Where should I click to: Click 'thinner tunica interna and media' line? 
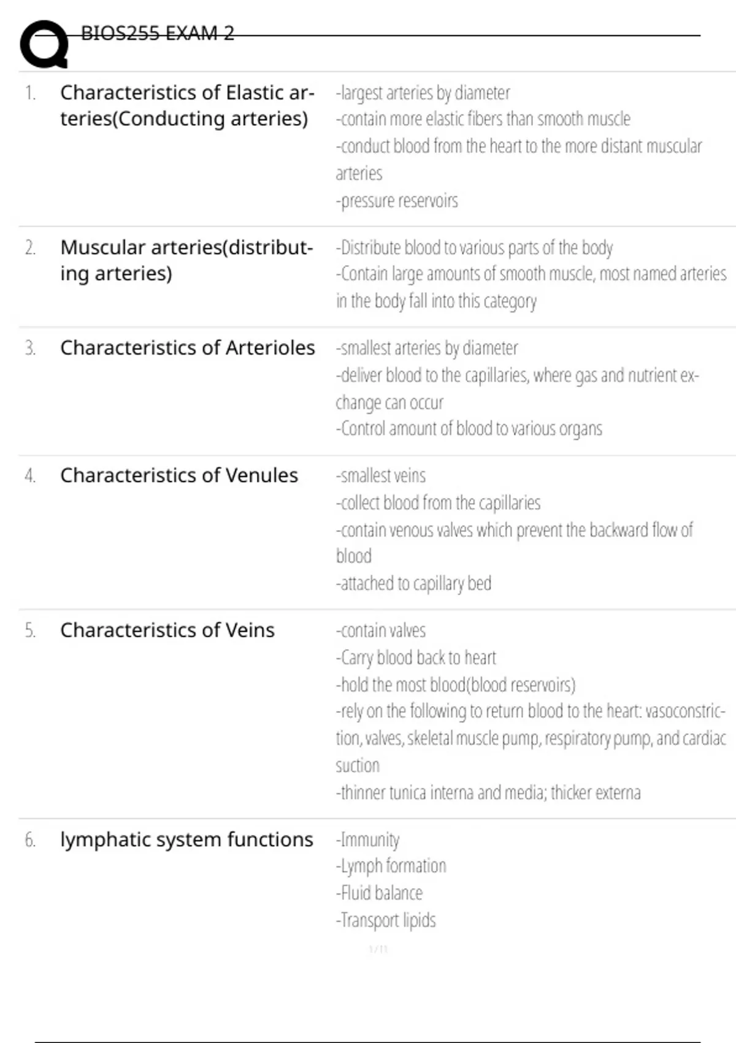coord(488,792)
